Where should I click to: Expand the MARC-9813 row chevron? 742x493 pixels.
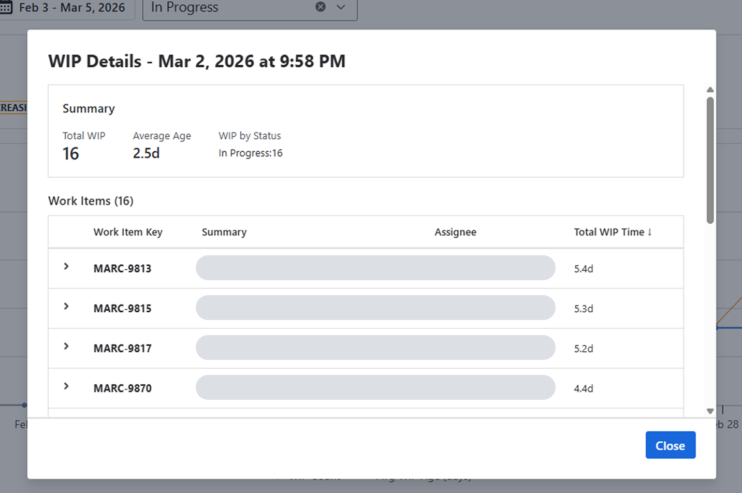pyautogui.click(x=66, y=267)
